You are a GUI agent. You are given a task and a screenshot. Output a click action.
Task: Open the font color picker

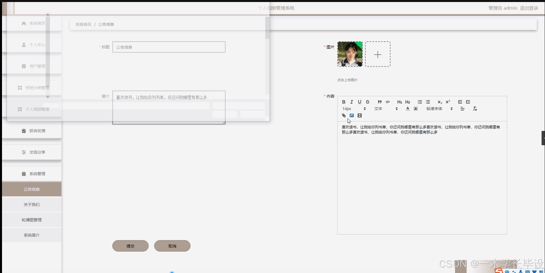coord(408,109)
